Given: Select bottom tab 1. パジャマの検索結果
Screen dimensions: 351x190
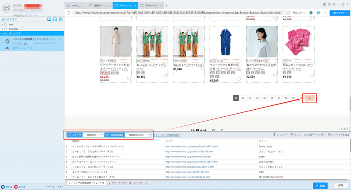Looking at the screenshot, I should point(86,183).
